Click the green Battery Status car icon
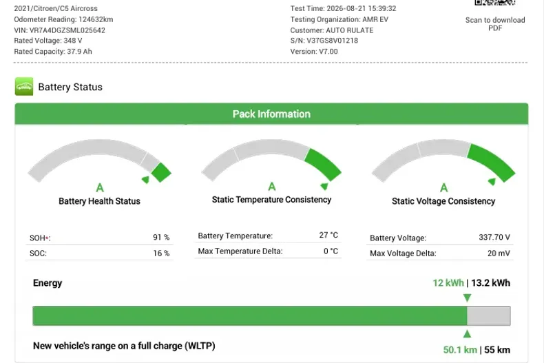Screen dimensions: 544x363 [24, 86]
